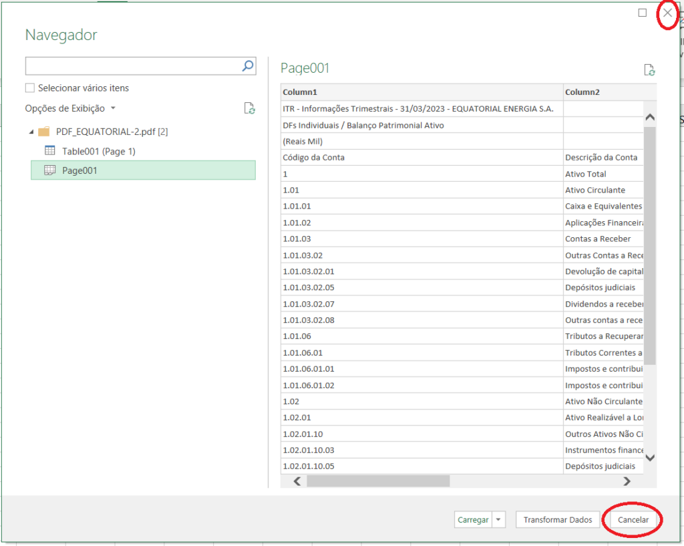
Task: Click the Ativo Circulante cell
Action: pos(604,190)
